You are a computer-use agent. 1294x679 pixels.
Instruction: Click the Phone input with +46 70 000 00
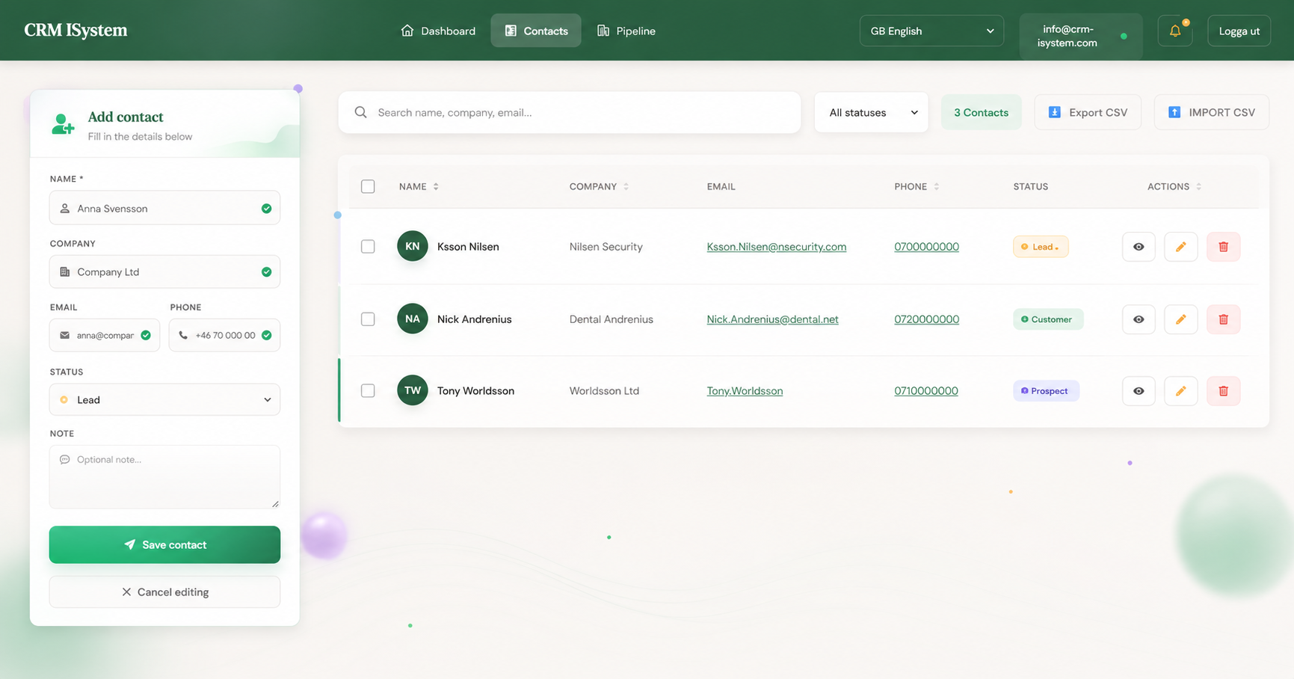click(224, 336)
